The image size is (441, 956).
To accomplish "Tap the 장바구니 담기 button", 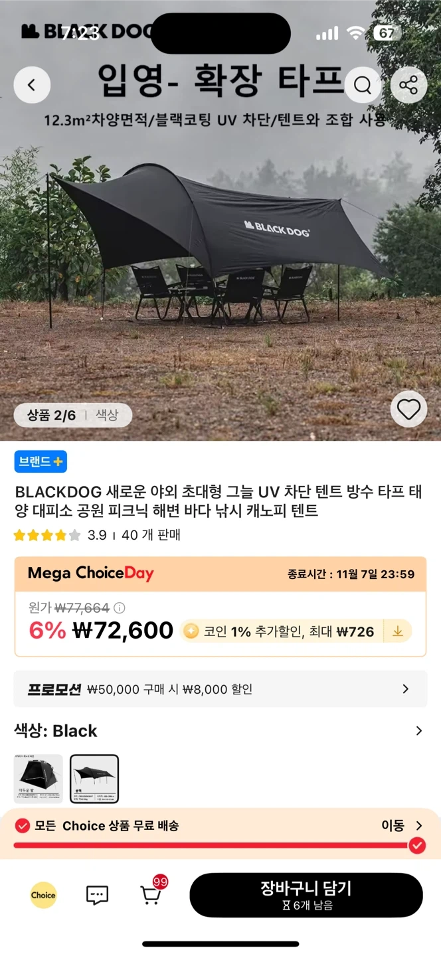I will pyautogui.click(x=306, y=895).
